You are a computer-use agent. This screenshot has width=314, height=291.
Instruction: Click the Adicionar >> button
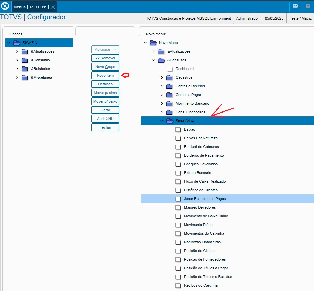coord(105,49)
